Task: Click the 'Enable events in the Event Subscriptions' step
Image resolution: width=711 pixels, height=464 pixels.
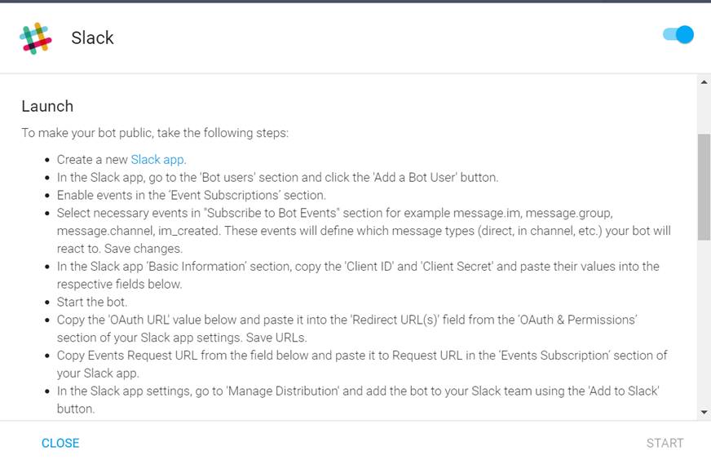Action: pyautogui.click(x=192, y=195)
